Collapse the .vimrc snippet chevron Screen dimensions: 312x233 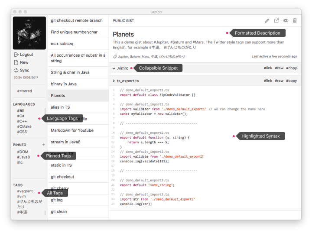[114, 68]
